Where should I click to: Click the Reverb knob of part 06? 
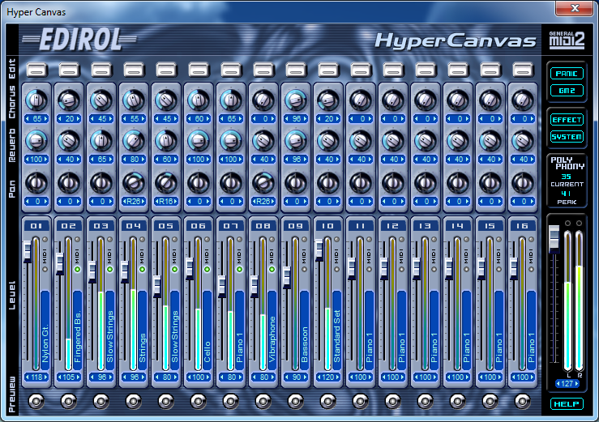click(x=199, y=141)
